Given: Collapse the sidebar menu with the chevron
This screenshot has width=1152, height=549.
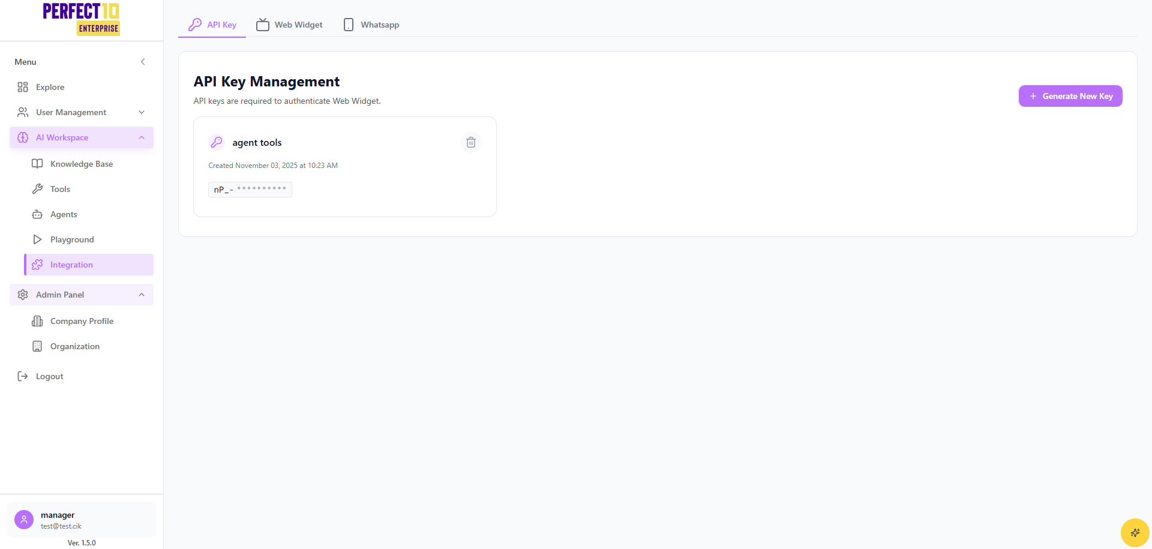Looking at the screenshot, I should 143,62.
